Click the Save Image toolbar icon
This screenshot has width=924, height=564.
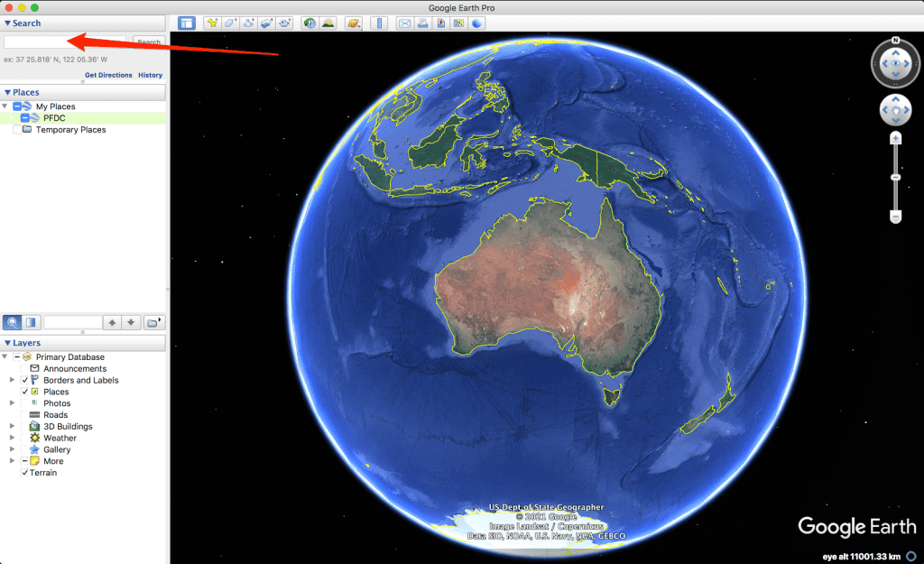point(440,23)
